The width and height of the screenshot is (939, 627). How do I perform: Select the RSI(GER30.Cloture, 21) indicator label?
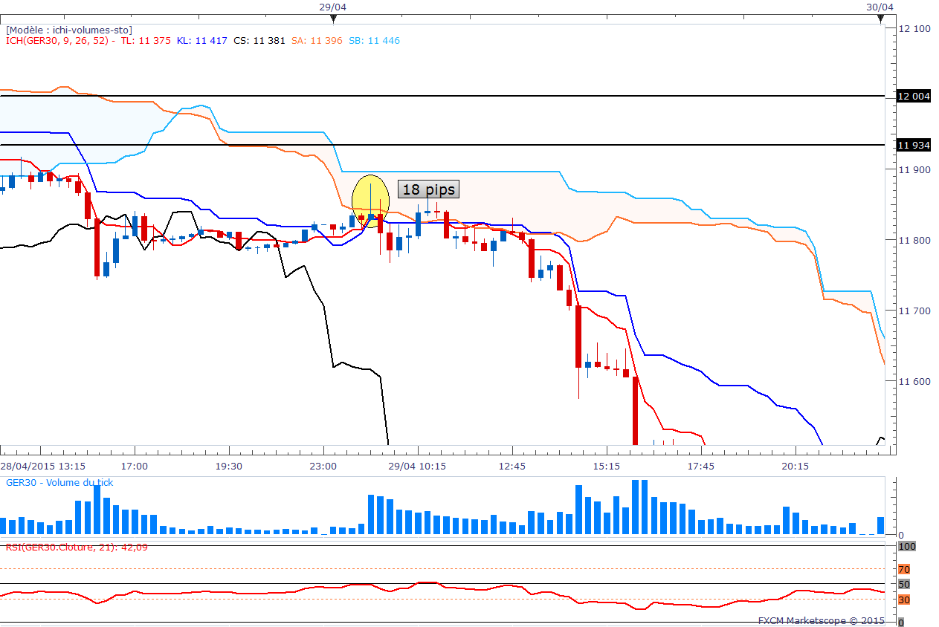[x=76, y=547]
